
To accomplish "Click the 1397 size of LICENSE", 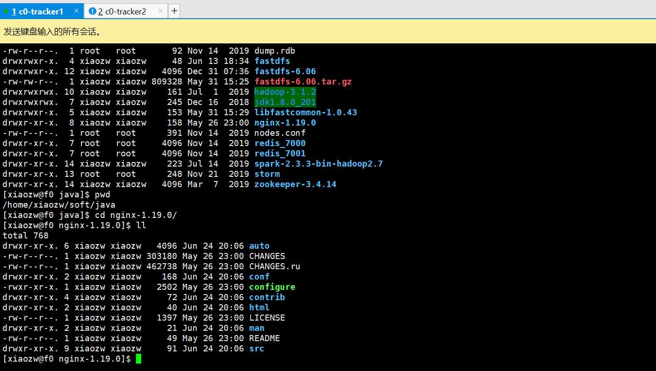I will pyautogui.click(x=167, y=318).
